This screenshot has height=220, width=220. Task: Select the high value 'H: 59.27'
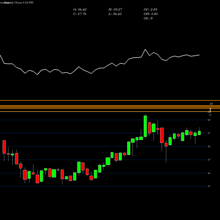[x=115, y=9]
